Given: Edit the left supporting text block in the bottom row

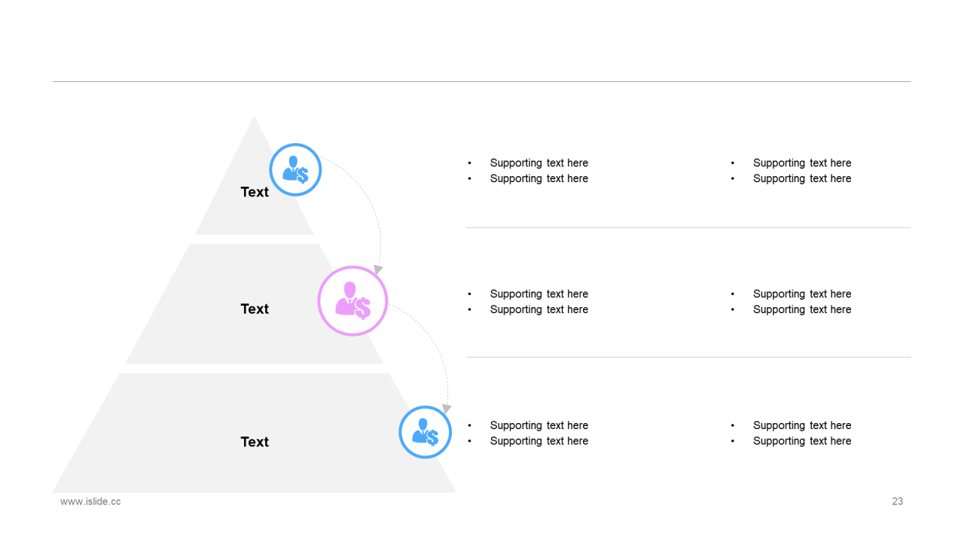Looking at the screenshot, I should point(538,433).
